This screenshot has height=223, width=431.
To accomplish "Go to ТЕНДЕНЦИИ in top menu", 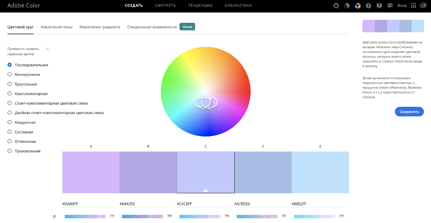I will click(200, 6).
